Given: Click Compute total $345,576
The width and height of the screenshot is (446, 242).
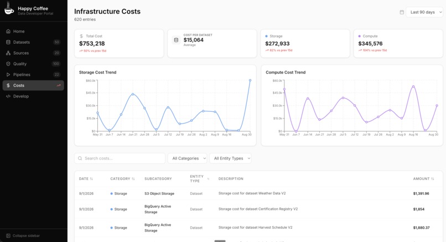Looking at the screenshot, I should 370,44.
